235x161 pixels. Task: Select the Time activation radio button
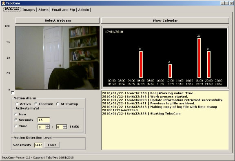[21, 126]
